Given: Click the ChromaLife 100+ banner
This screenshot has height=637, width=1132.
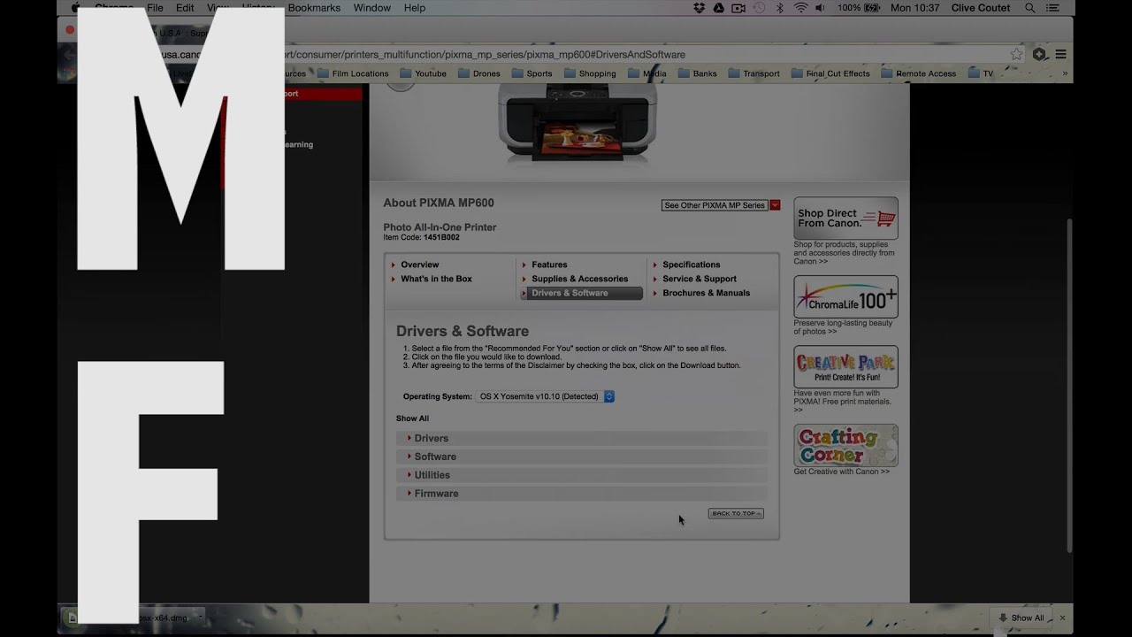Looking at the screenshot, I should click(845, 297).
